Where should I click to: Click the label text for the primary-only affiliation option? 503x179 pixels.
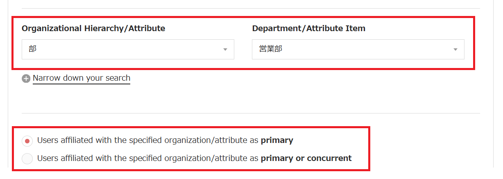coord(148,140)
